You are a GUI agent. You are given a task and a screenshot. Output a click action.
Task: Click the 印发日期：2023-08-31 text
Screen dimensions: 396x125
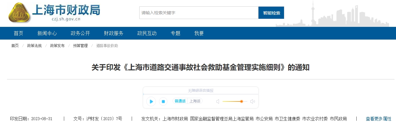coord(31,119)
